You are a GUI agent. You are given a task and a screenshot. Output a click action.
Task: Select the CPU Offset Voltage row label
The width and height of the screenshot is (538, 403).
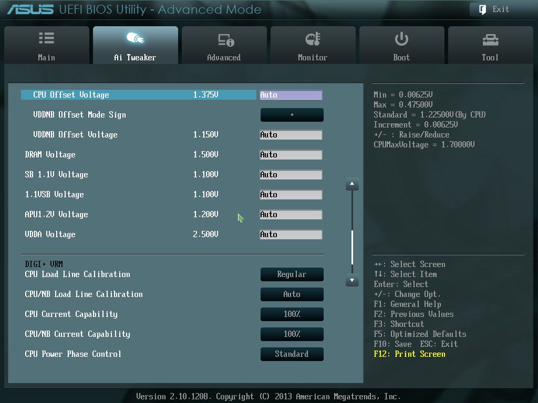tap(71, 95)
